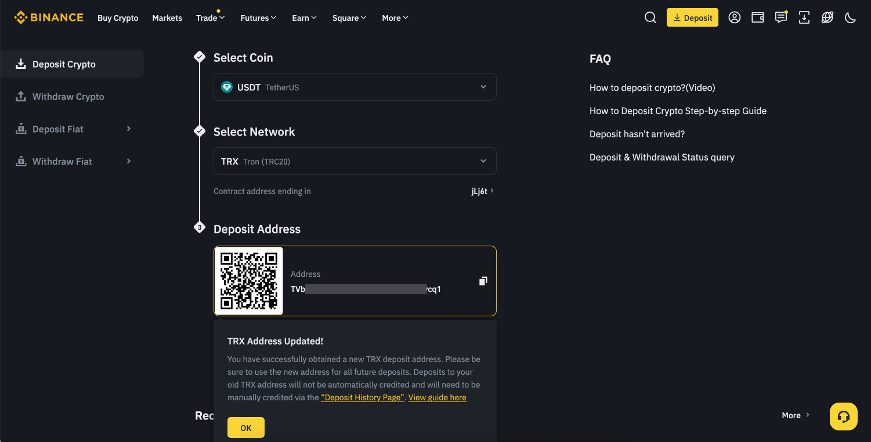Open the USDT coin selector dropdown
Screen dimensions: 871x442
(355, 87)
